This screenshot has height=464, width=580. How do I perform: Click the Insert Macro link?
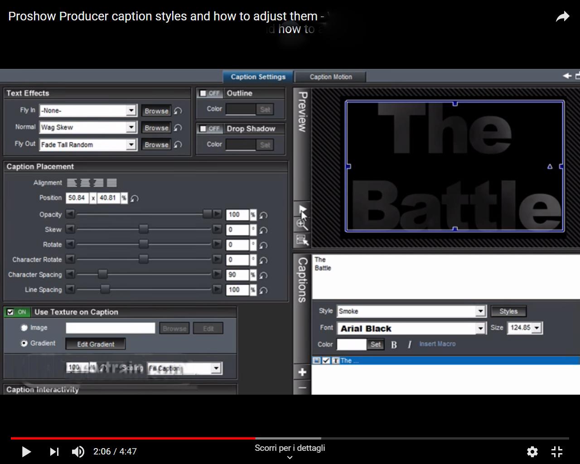point(437,344)
